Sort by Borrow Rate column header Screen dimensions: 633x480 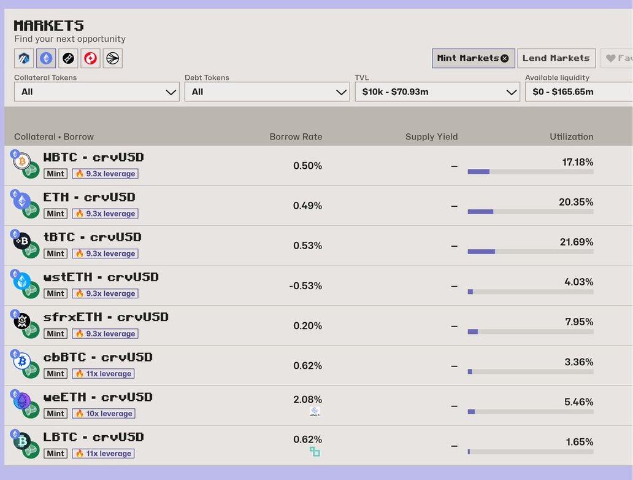(x=296, y=137)
